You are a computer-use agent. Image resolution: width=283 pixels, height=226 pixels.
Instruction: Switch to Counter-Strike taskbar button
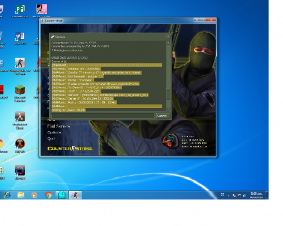(75, 195)
